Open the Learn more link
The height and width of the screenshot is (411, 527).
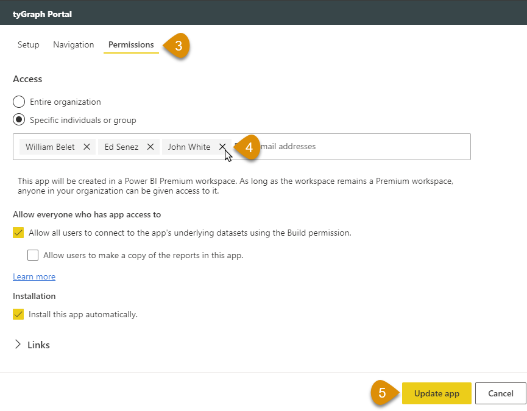coord(34,276)
